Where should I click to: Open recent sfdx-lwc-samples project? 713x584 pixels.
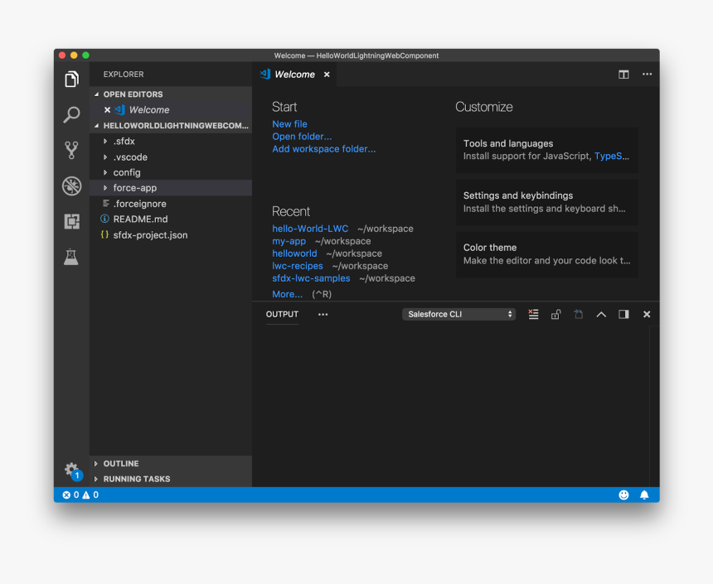coord(311,278)
